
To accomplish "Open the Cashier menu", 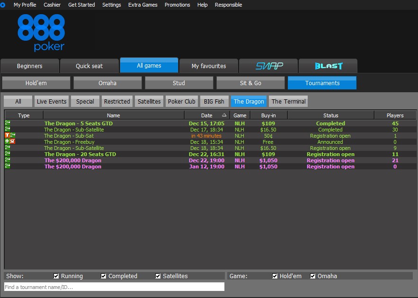I will (52, 5).
